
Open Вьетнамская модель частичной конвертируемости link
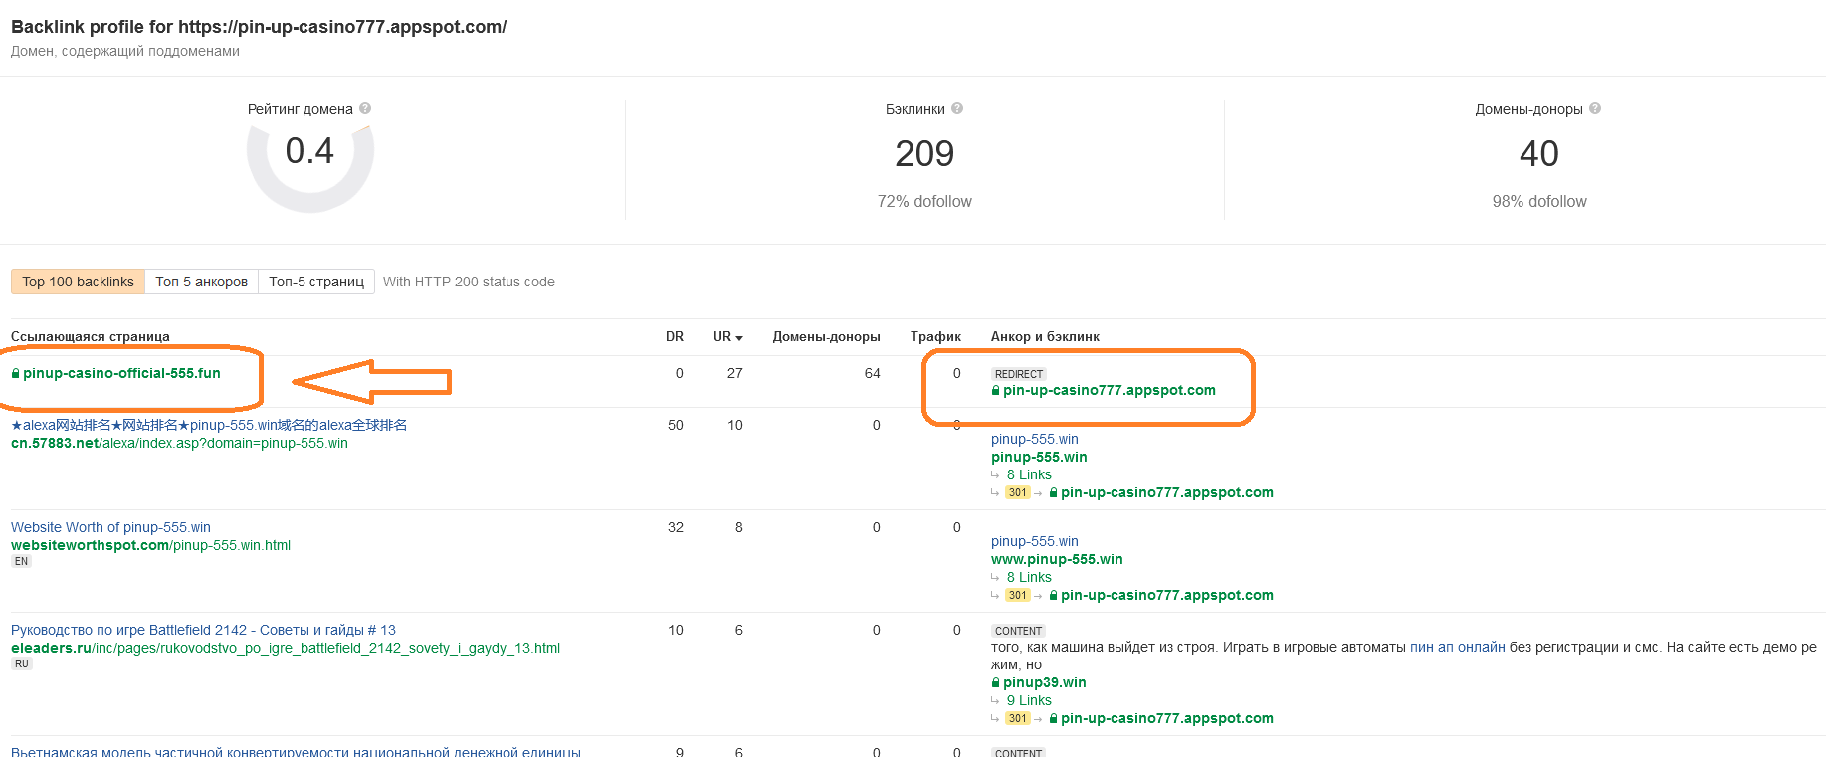(296, 752)
